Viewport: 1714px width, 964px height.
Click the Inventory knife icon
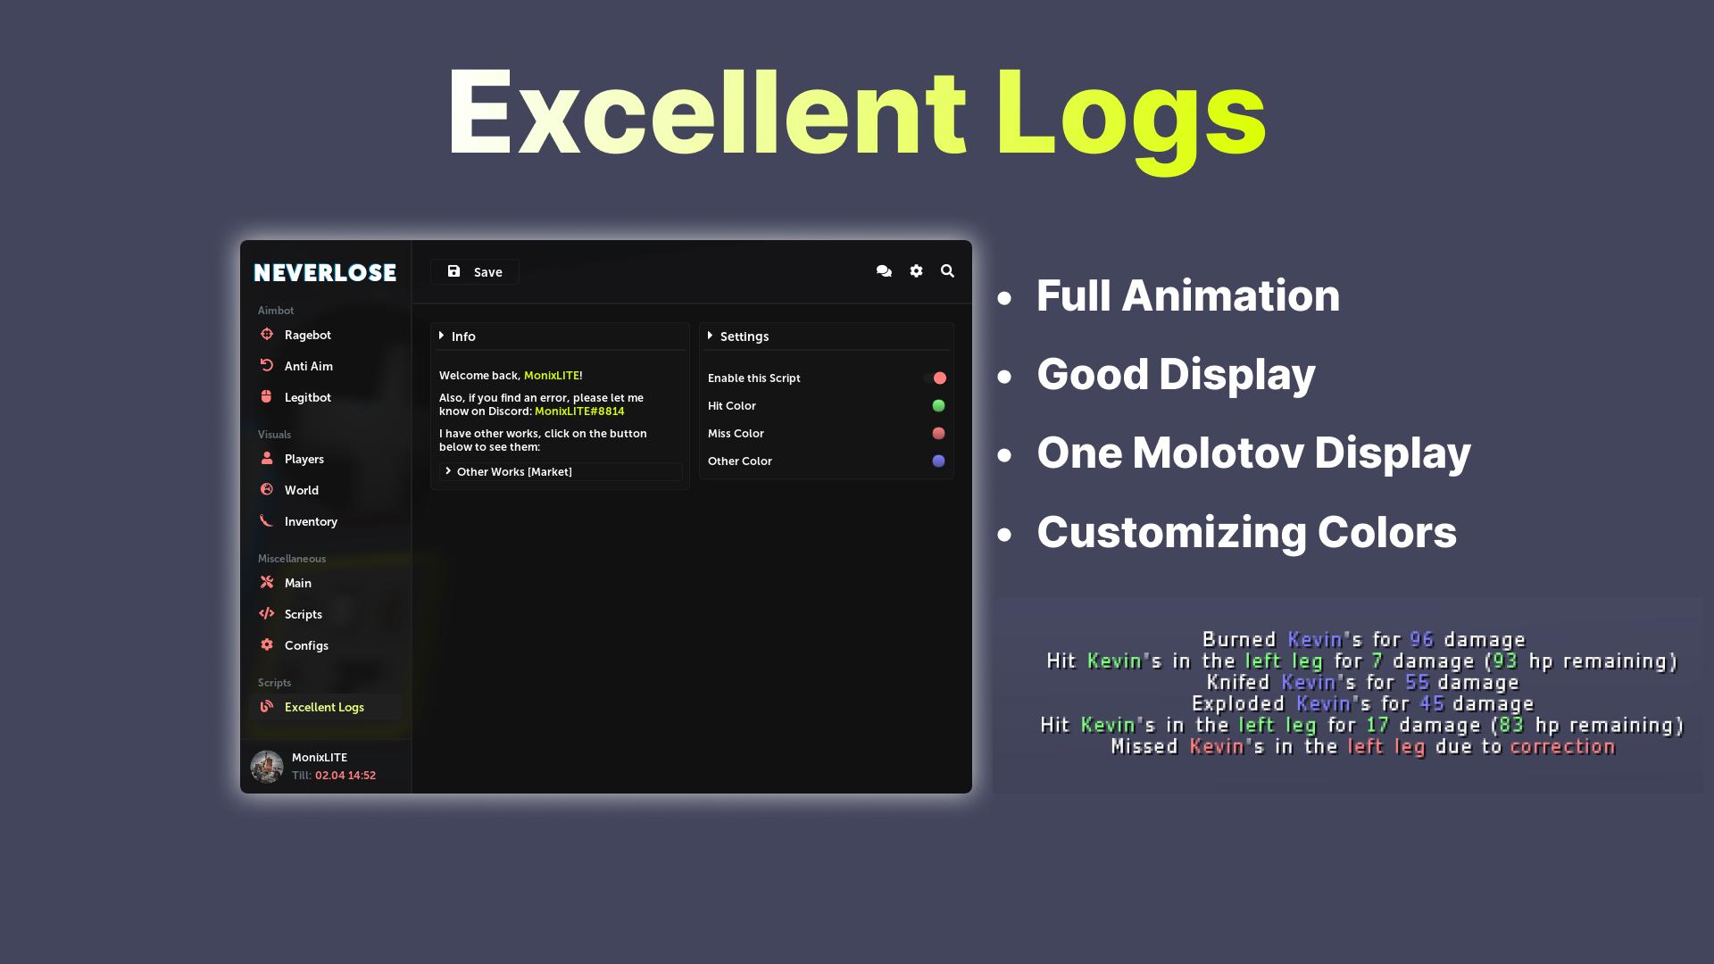tap(267, 521)
